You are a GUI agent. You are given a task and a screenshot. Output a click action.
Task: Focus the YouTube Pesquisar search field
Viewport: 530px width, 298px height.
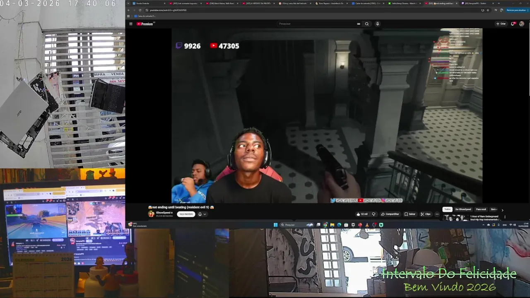[x=319, y=24]
